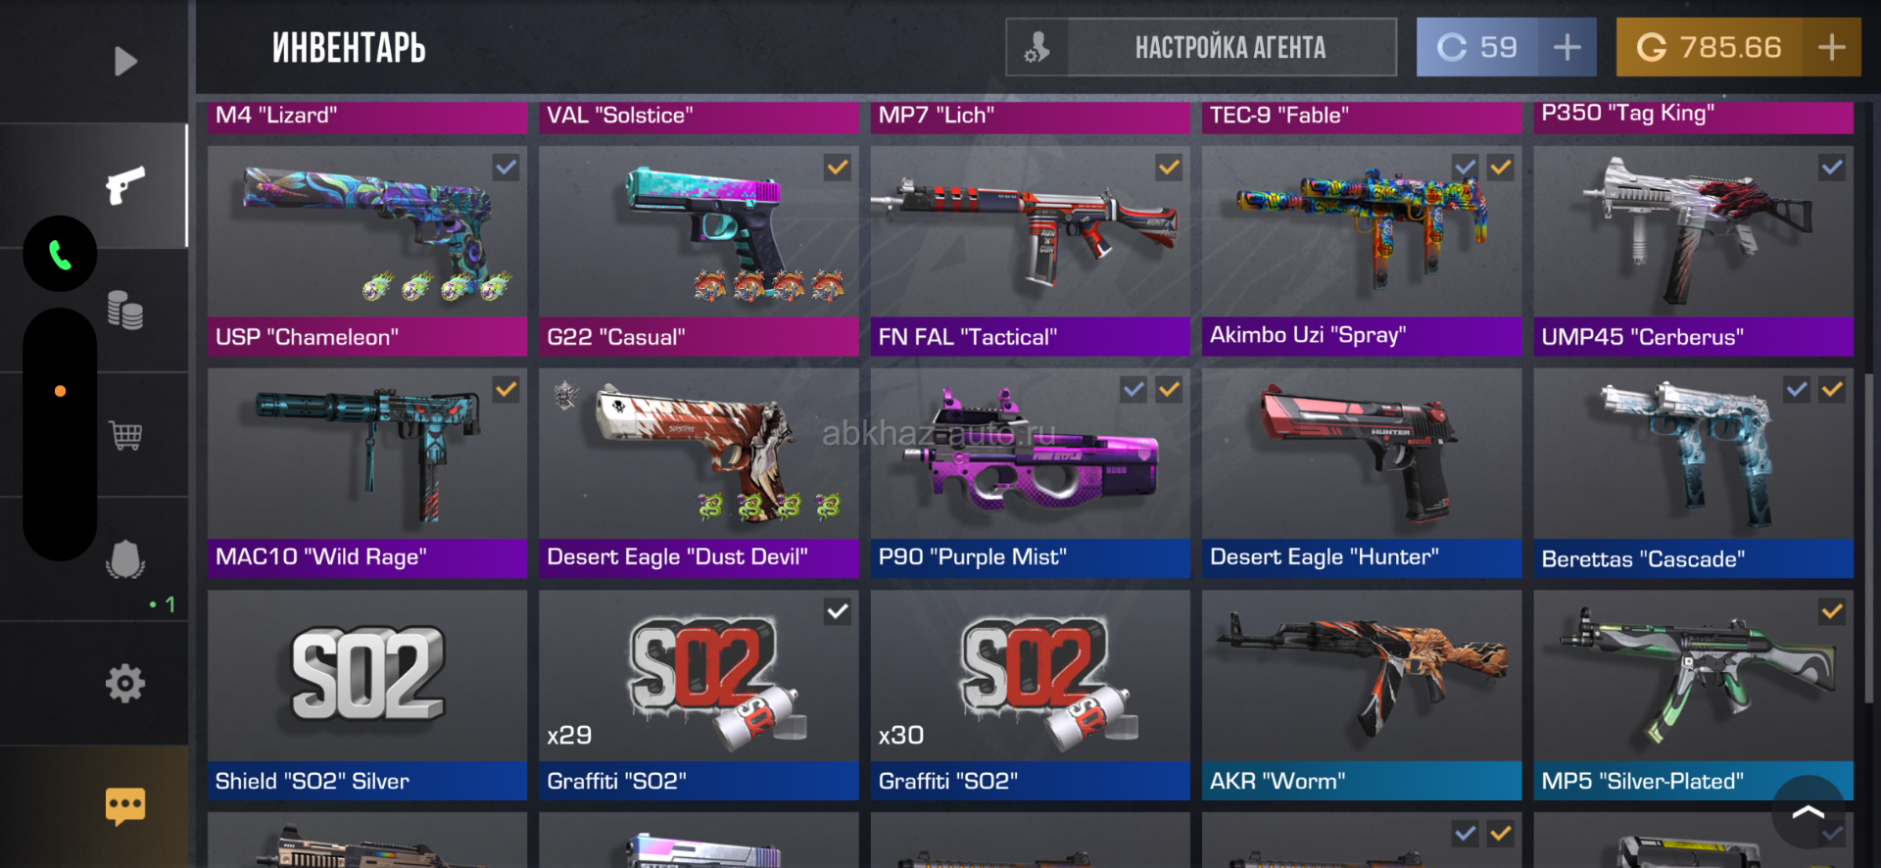This screenshot has height=868, width=1881.
Task: Open the settings gear icon
Action: coord(125,683)
